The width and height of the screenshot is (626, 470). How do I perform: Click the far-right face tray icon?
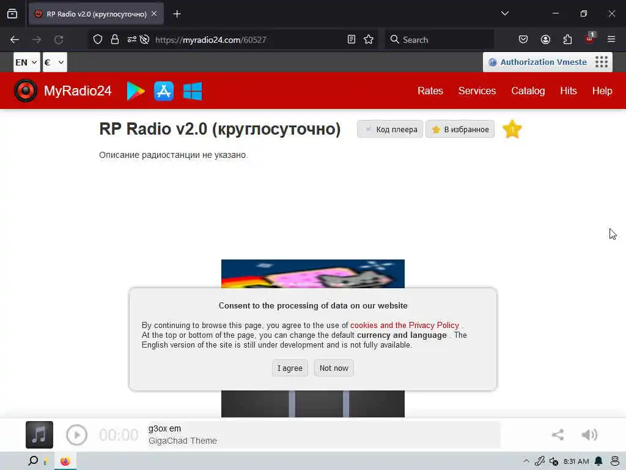click(x=615, y=461)
